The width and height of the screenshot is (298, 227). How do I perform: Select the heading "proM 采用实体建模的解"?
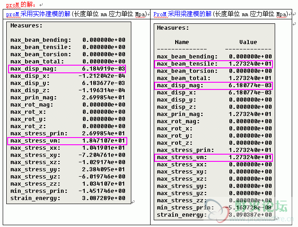[x=38, y=14]
